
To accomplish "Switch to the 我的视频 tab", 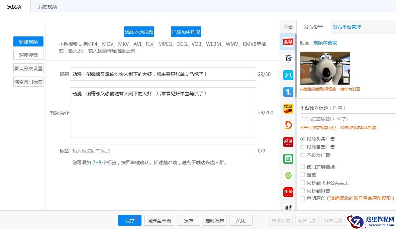I will (x=47, y=7).
